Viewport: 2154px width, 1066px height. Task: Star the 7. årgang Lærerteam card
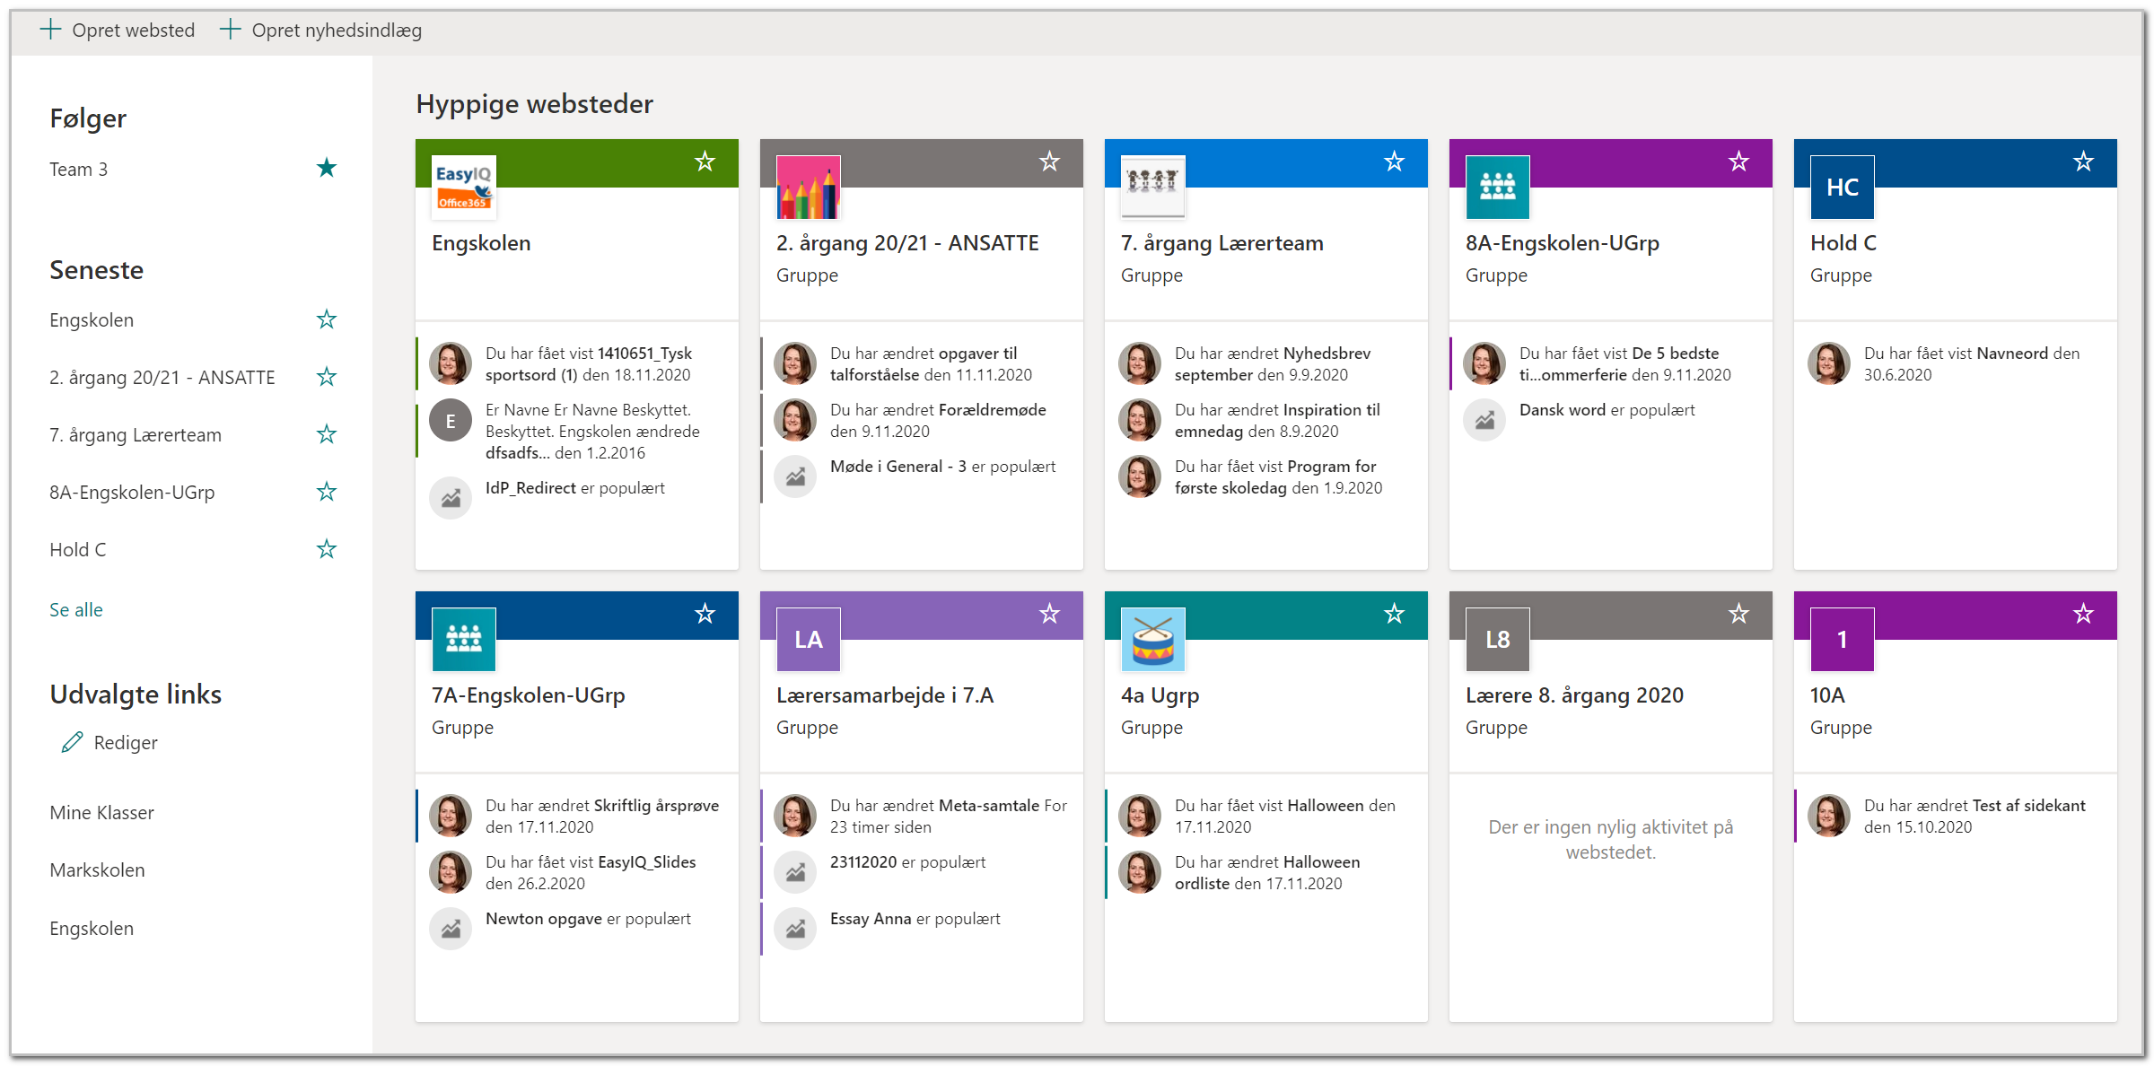[x=1395, y=162]
